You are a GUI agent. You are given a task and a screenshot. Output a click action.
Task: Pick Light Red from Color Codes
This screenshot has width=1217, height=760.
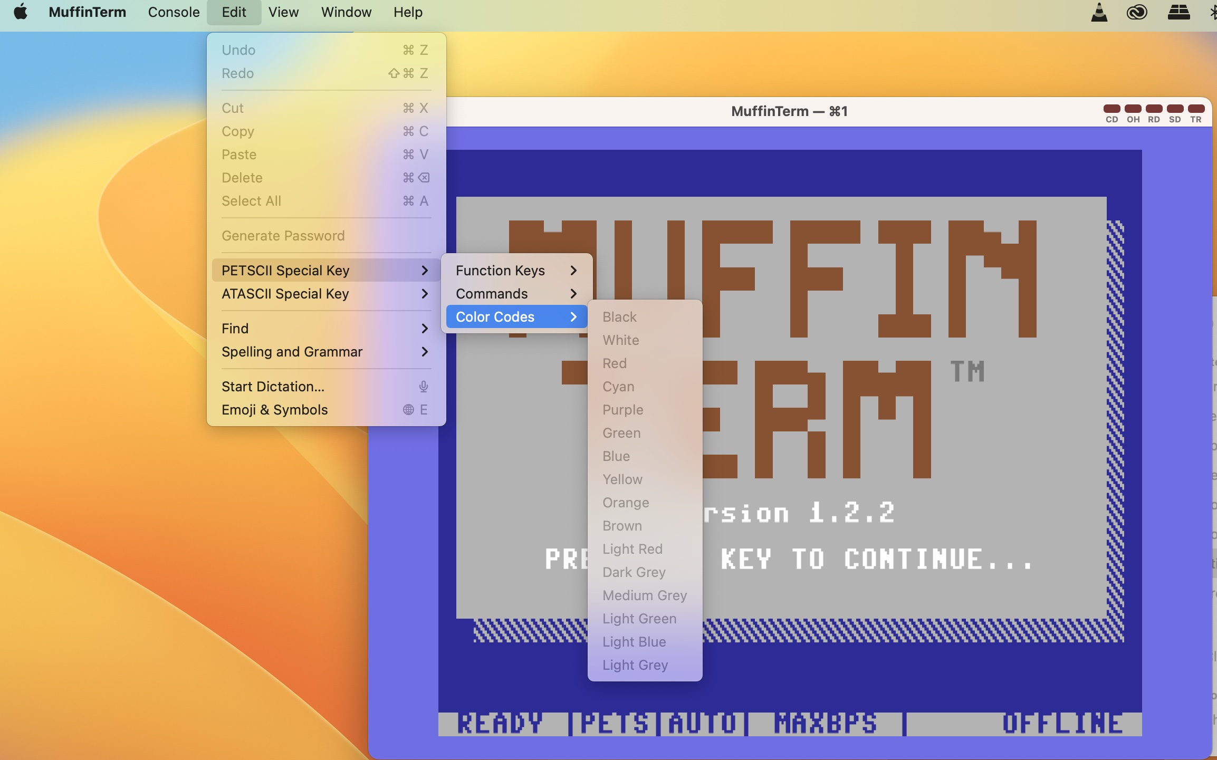pyautogui.click(x=645, y=549)
